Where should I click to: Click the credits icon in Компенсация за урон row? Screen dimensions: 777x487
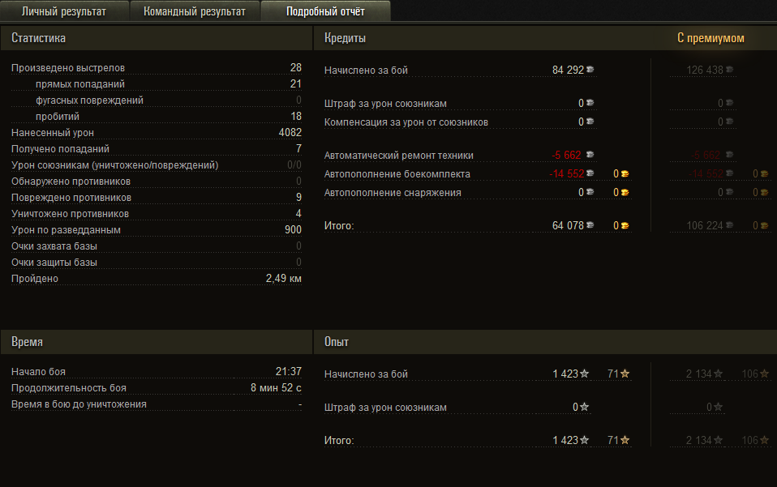pyautogui.click(x=590, y=122)
